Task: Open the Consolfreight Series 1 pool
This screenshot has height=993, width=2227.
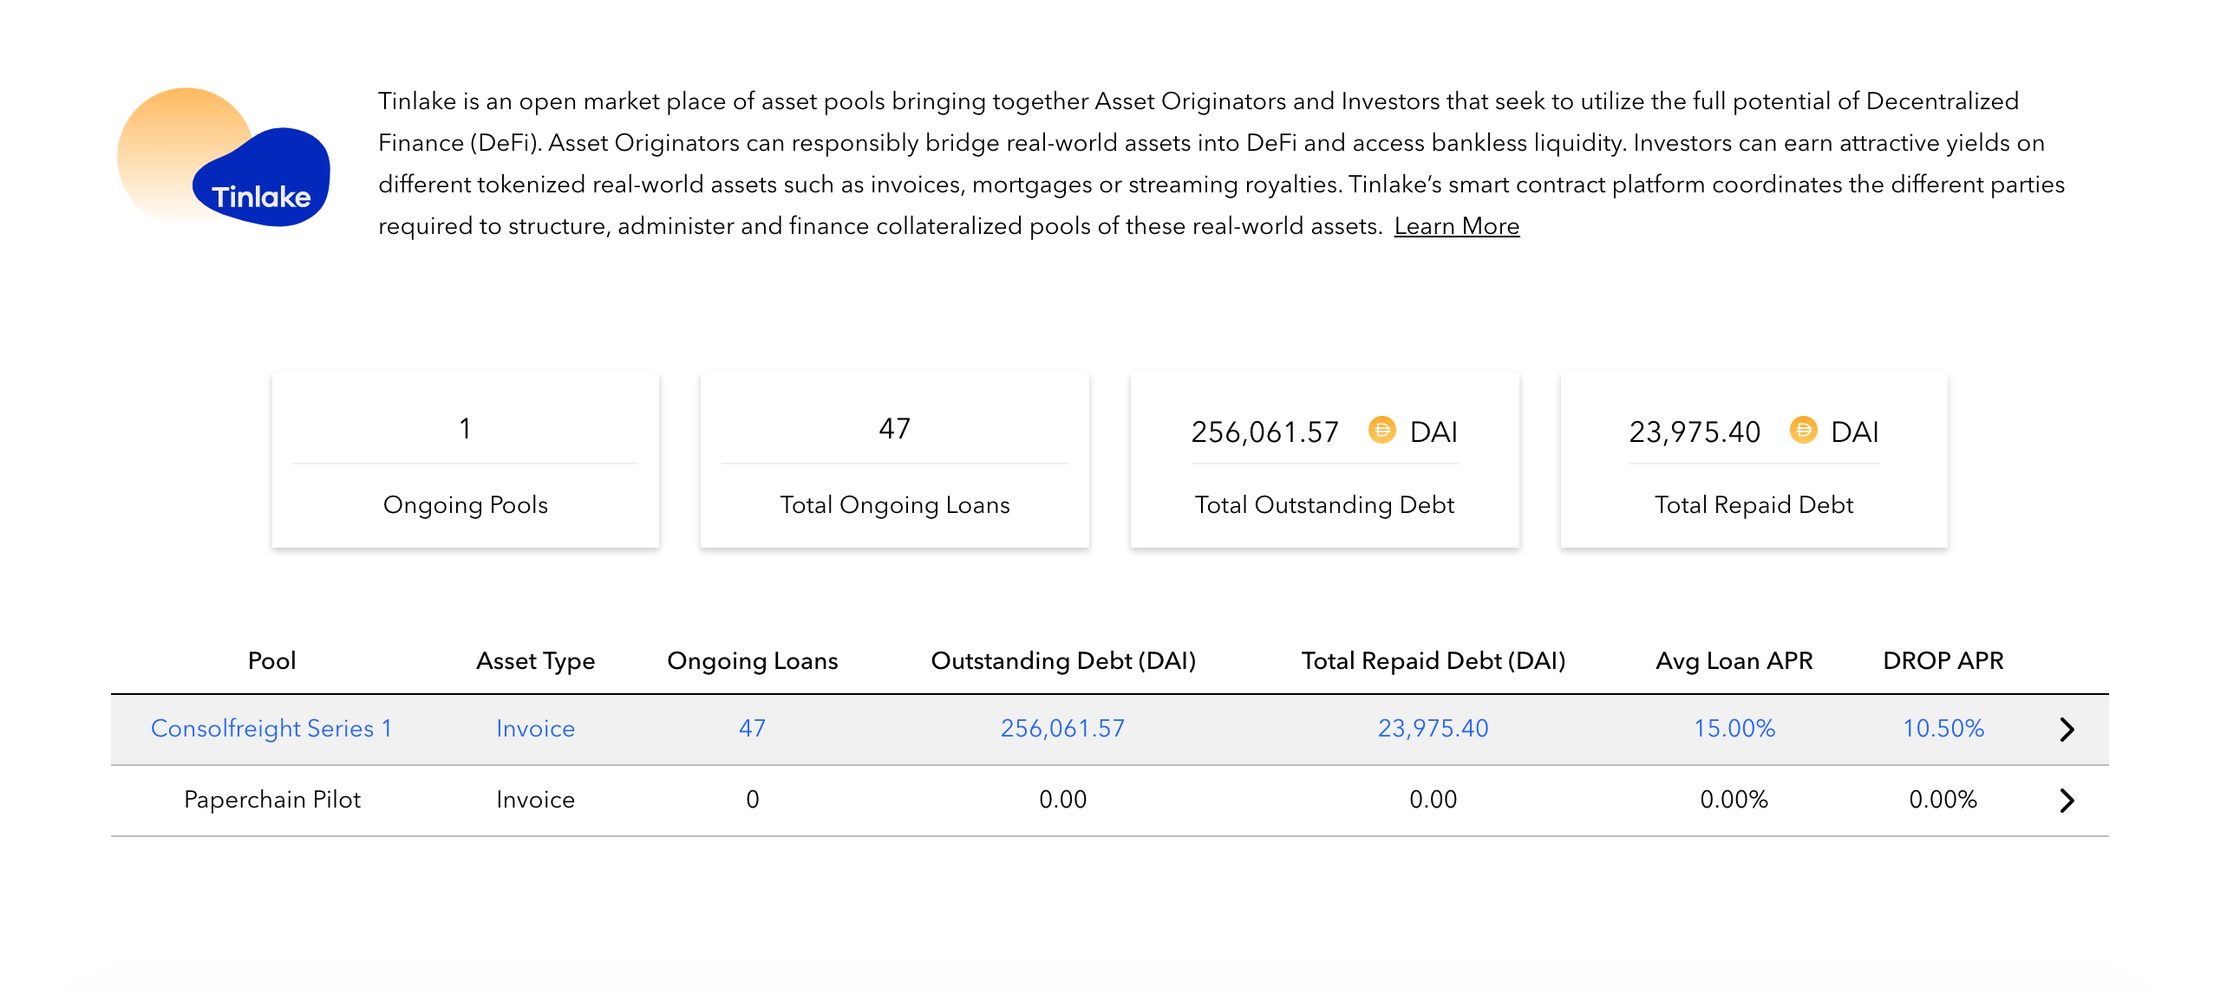Action: 271,729
